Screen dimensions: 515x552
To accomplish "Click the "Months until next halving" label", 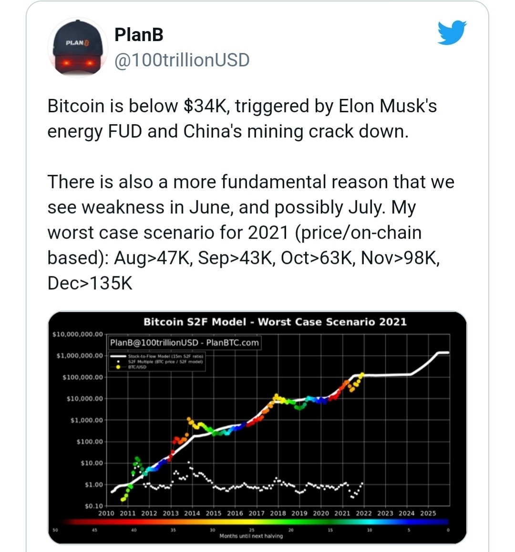I will tap(251, 536).
